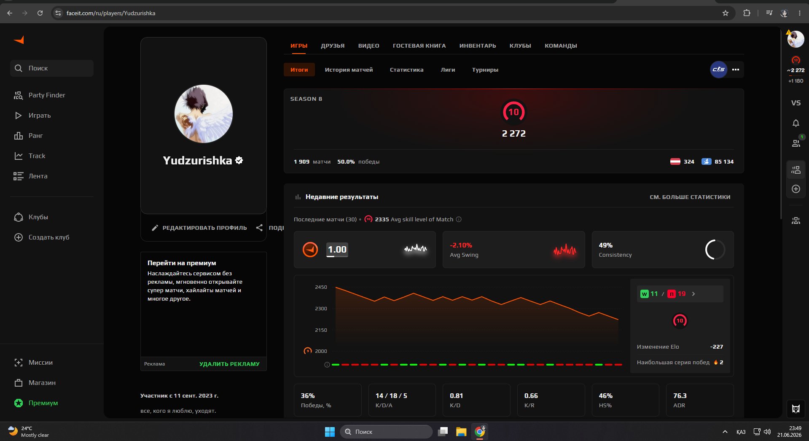Open the Лента feed
The image size is (809, 441).
(30, 176)
